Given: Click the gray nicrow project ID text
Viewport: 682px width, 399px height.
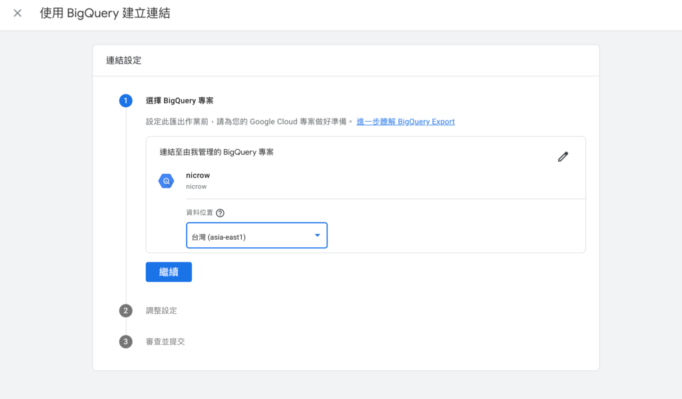Looking at the screenshot, I should coord(196,187).
